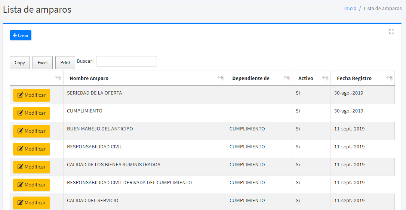Screen dimensions: 406x210
Task: Go to Inicio breadcrumb link
Action: [350, 9]
